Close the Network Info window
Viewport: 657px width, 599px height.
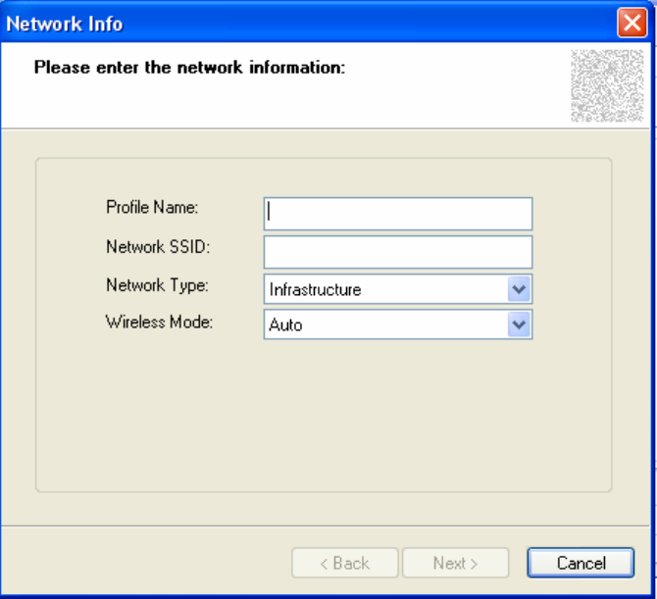point(632,23)
